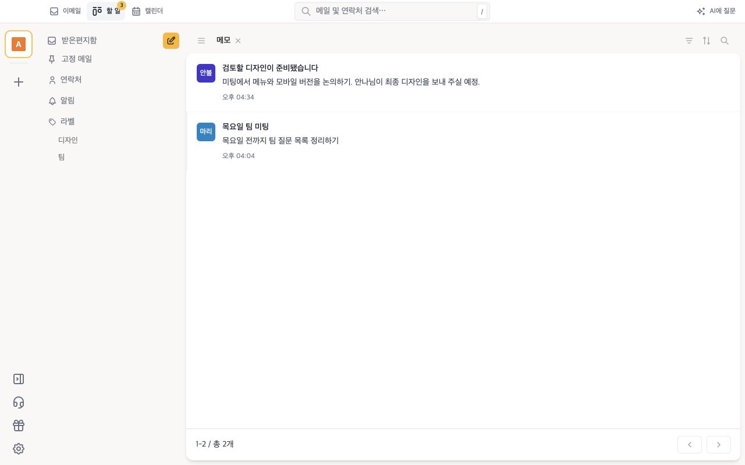Open the 이메일 tab
This screenshot has height=465, width=745.
(x=65, y=11)
